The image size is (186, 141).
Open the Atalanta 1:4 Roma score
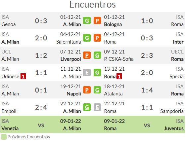(147, 90)
